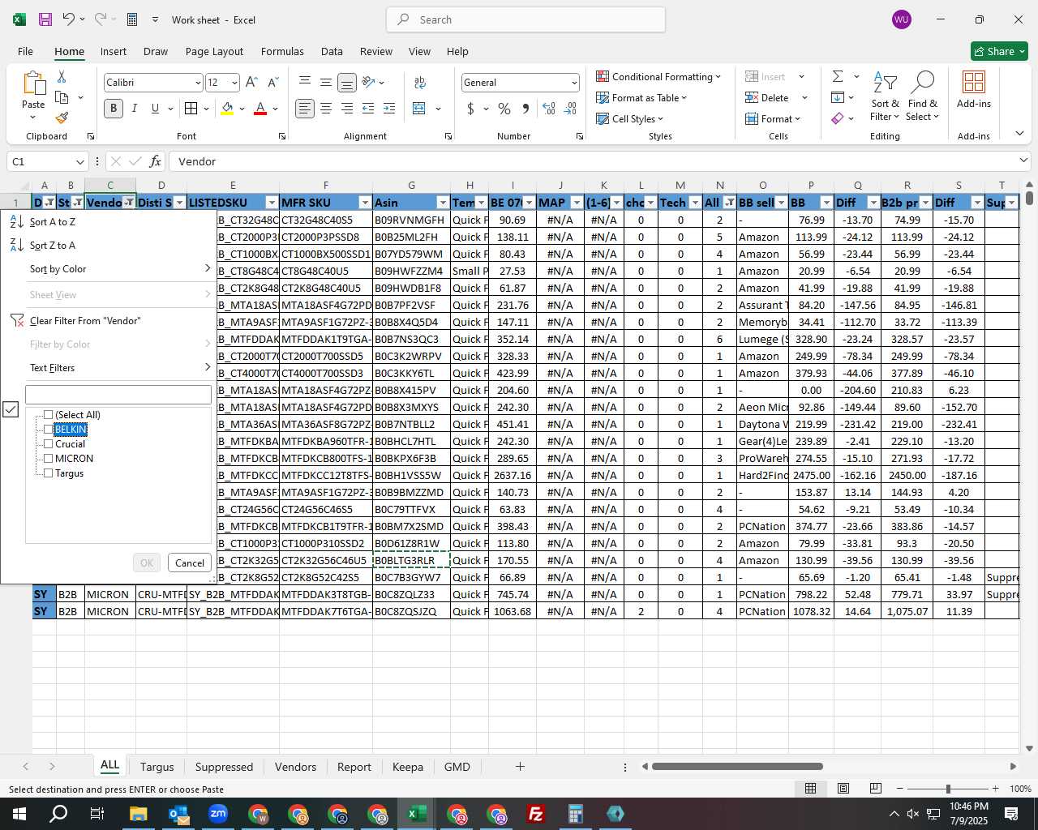Click Cell Styles button
This screenshot has width=1038, height=830.
point(629,118)
